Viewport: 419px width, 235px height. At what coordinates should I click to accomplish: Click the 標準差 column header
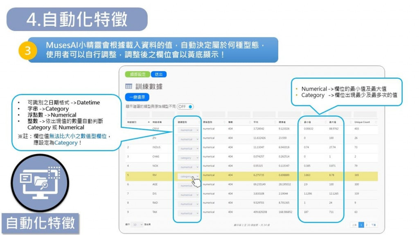coord(282,122)
